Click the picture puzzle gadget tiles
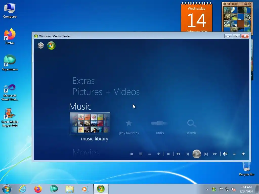Image resolution: width=259 pixels, height=194 pixels. [x=237, y=19]
